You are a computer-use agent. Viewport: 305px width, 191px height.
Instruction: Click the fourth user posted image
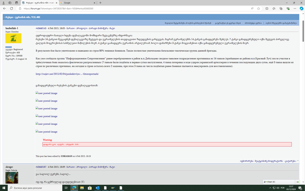(46, 116)
